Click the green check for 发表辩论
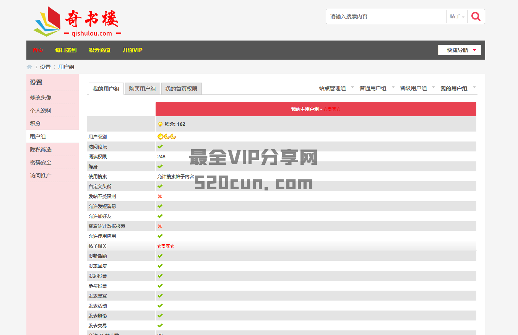518x335 pixels. (160, 315)
